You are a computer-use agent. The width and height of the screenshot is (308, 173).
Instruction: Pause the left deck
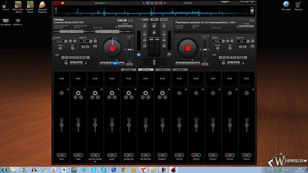(x=109, y=63)
